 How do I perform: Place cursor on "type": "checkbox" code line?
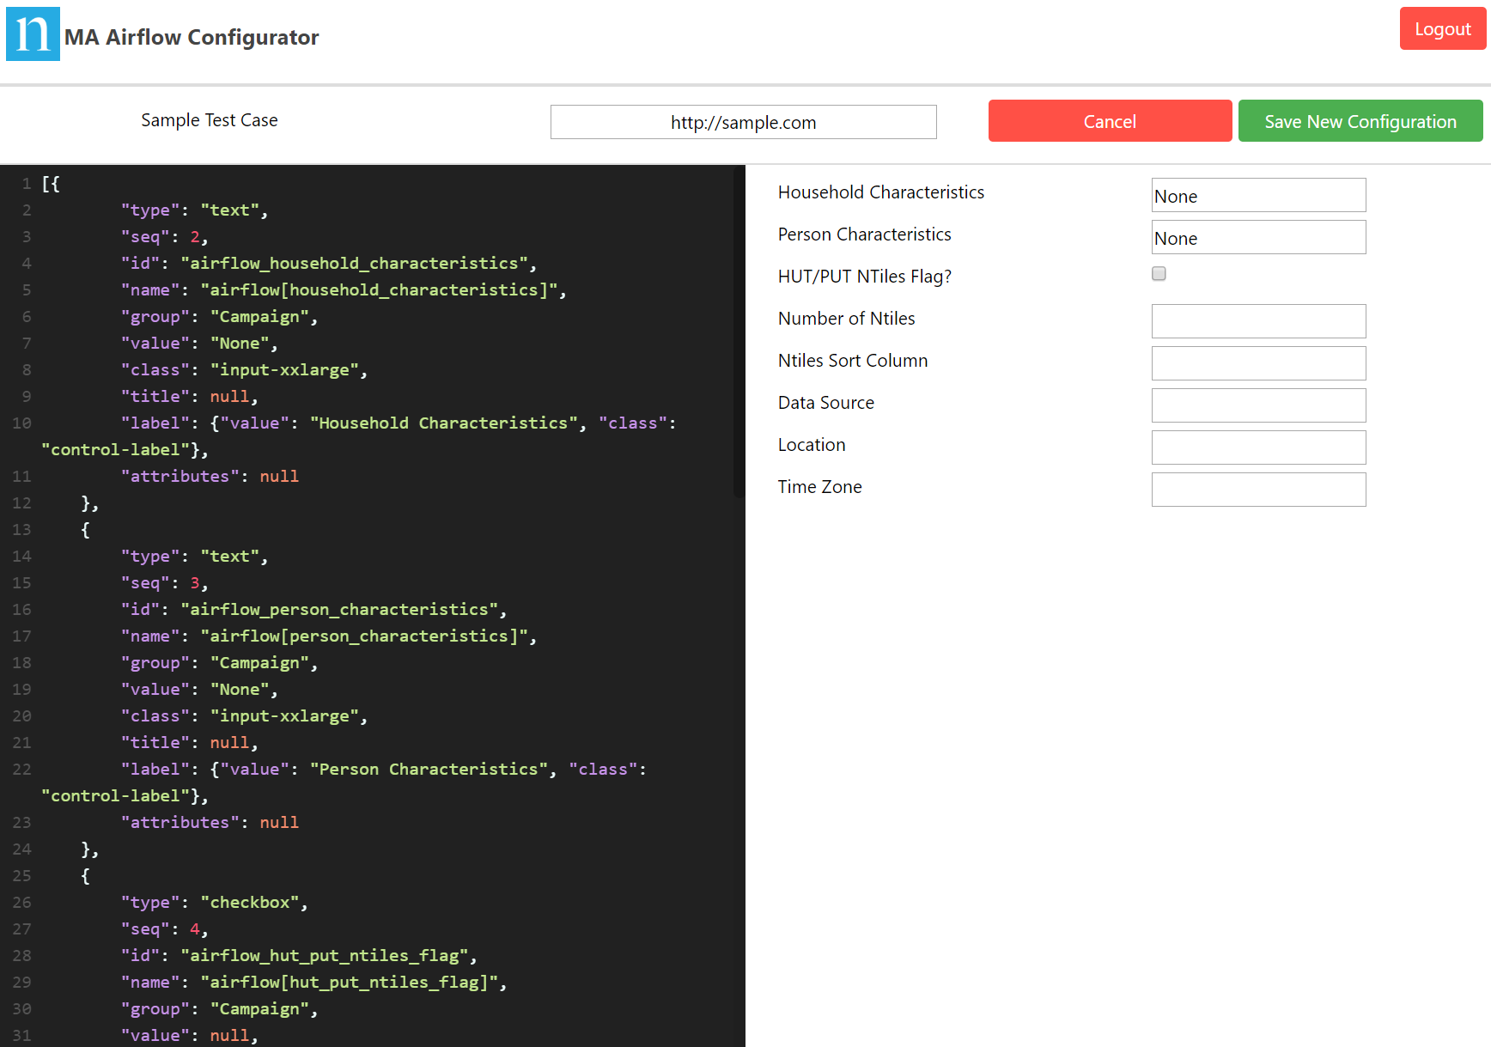[x=214, y=903]
